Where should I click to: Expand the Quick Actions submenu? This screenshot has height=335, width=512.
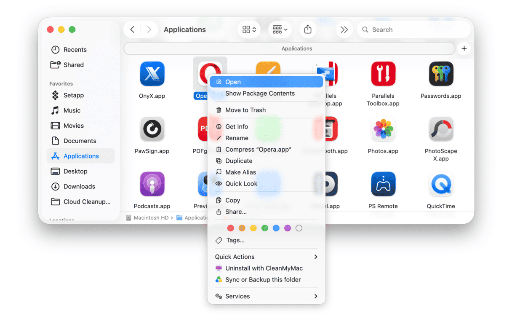[266, 257]
